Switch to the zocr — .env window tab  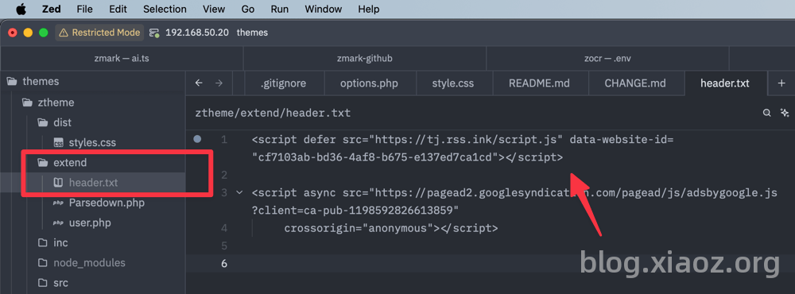click(x=607, y=58)
